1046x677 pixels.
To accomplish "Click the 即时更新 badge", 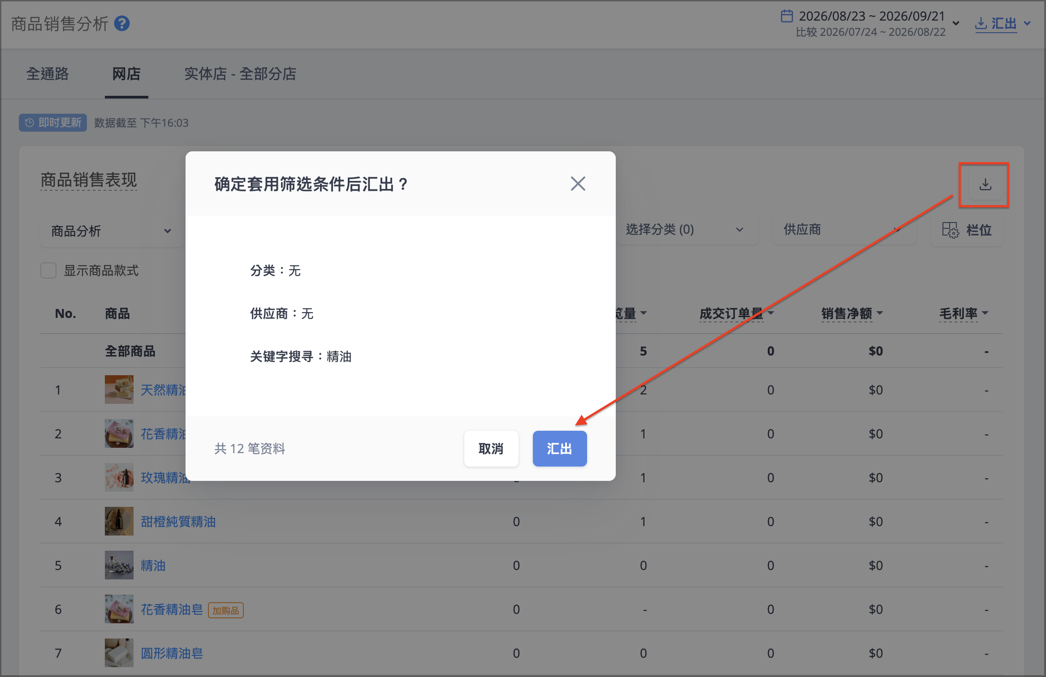I will pos(53,123).
